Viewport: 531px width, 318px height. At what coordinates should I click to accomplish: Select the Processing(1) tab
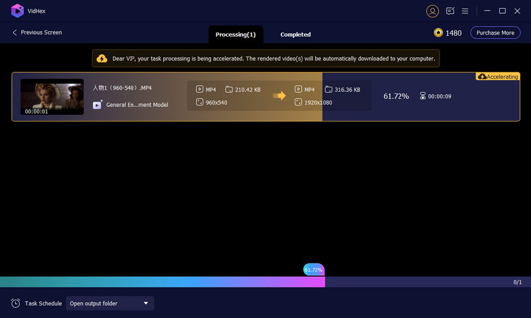[x=236, y=35]
